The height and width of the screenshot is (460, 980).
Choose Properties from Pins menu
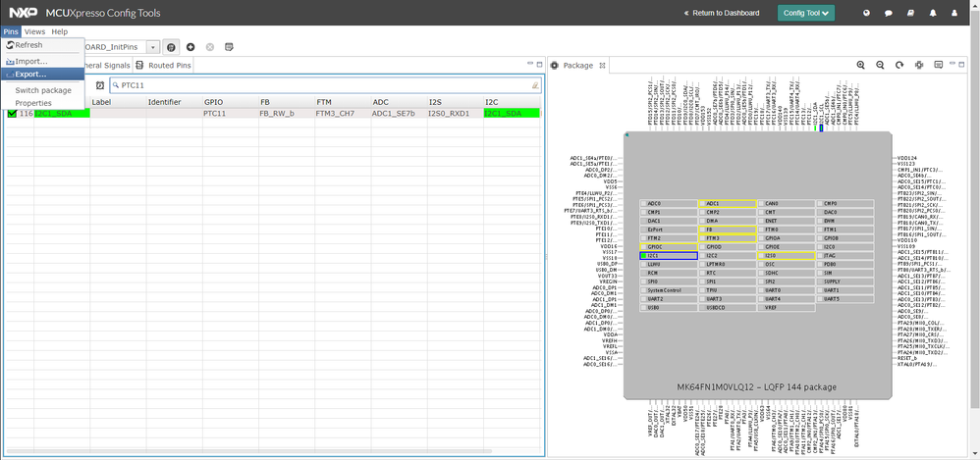[x=42, y=103]
